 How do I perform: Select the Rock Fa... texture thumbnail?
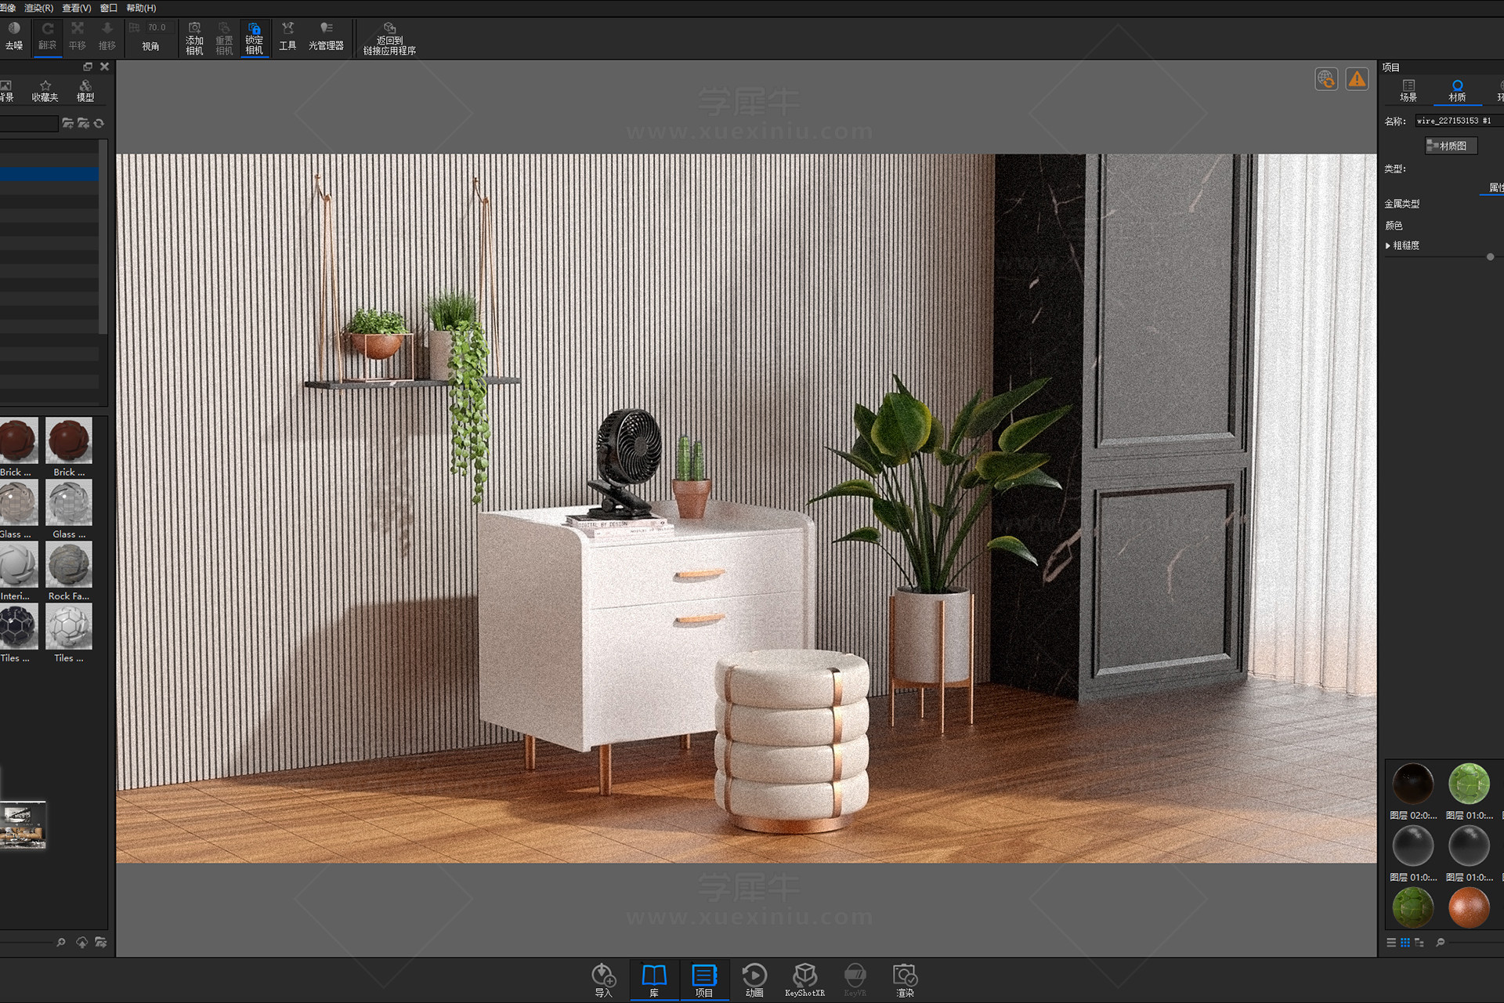click(69, 564)
